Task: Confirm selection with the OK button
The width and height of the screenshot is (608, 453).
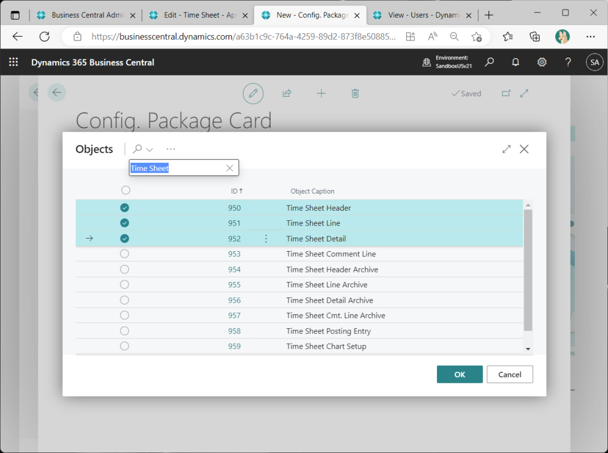Action: click(460, 374)
